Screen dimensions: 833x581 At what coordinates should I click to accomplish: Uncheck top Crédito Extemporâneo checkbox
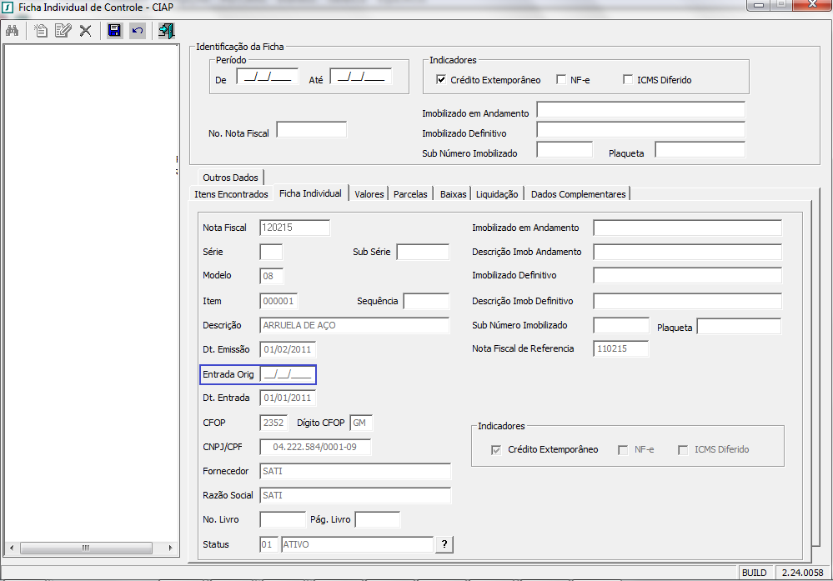(x=442, y=80)
